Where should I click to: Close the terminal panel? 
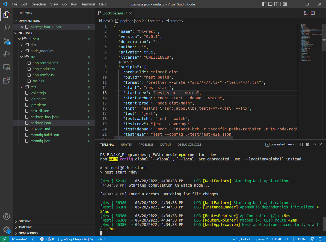tap(321, 144)
